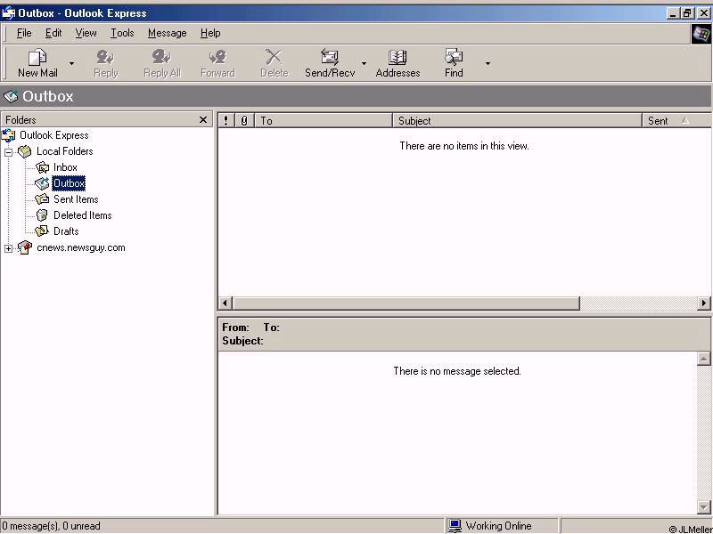713x534 pixels.
Task: Open the Send/Recv dropdown arrow
Action: [364, 64]
